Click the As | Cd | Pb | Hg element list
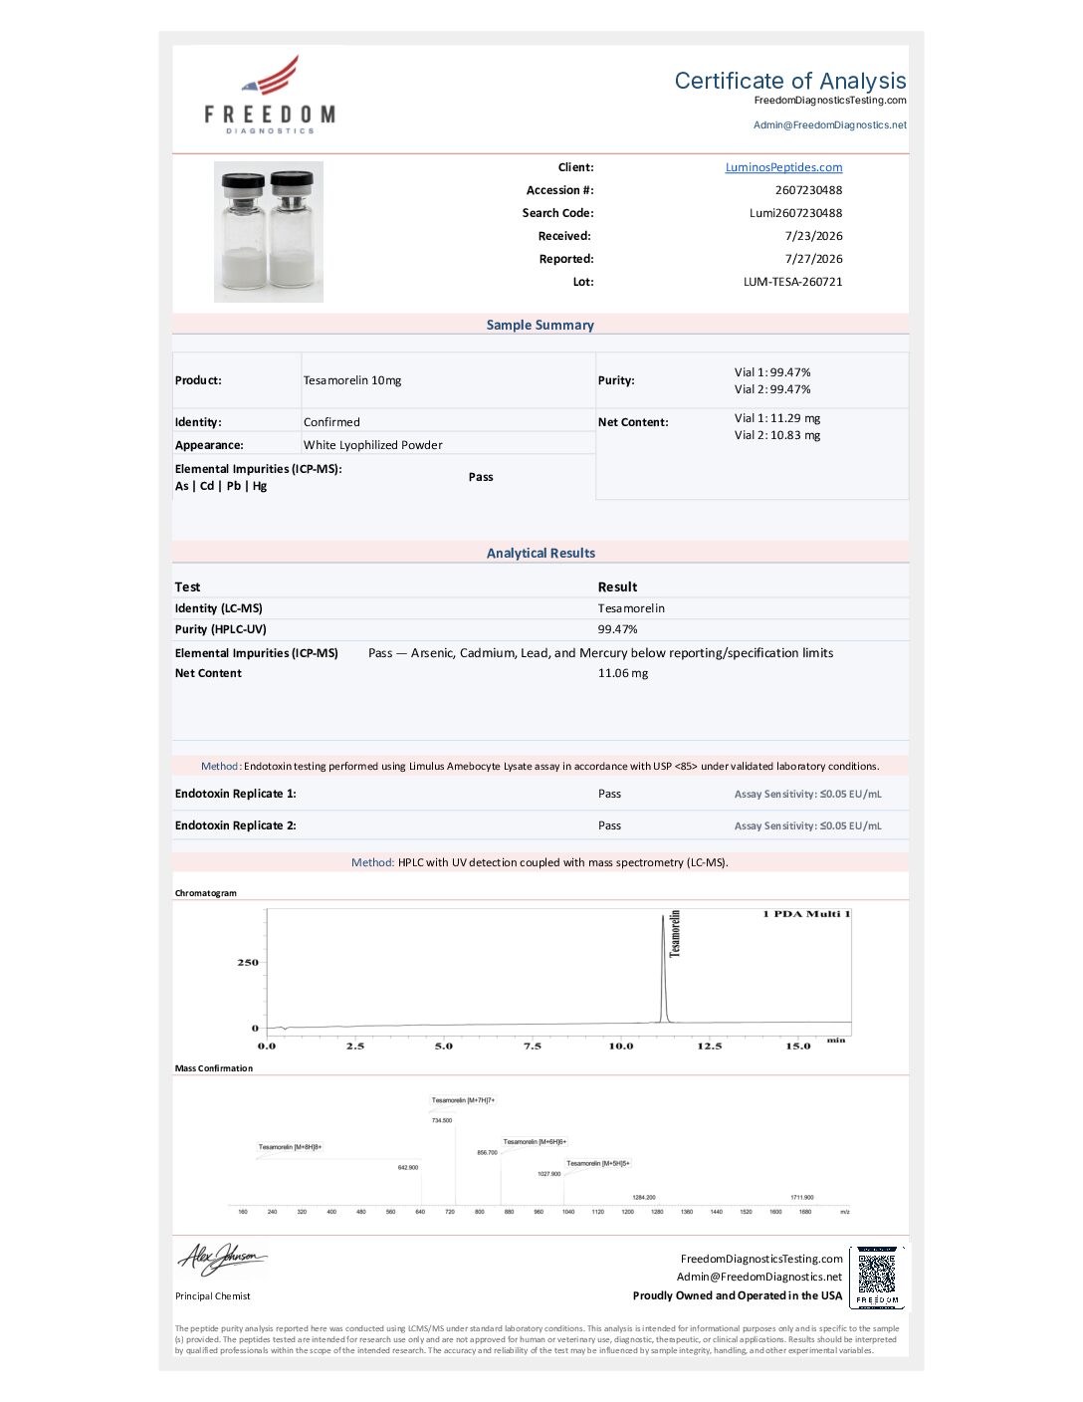Viewport: 1083px width, 1402px height. [x=221, y=486]
